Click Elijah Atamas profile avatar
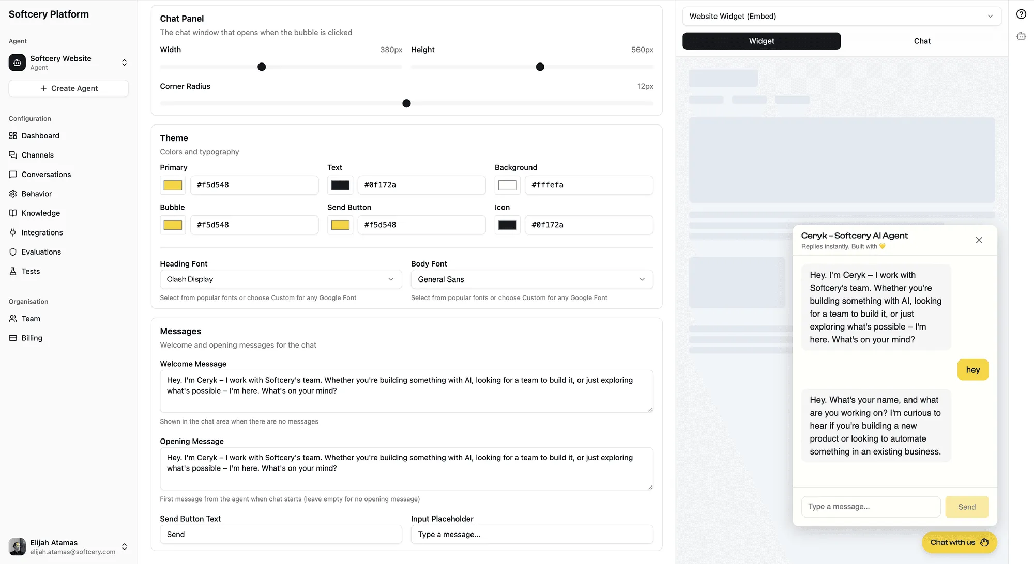Screen dimensions: 1034x564 tap(17, 546)
